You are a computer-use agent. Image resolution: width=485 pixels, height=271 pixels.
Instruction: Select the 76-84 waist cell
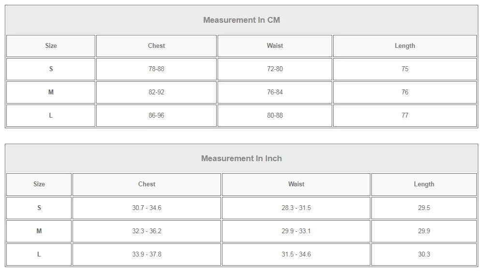tap(275, 92)
